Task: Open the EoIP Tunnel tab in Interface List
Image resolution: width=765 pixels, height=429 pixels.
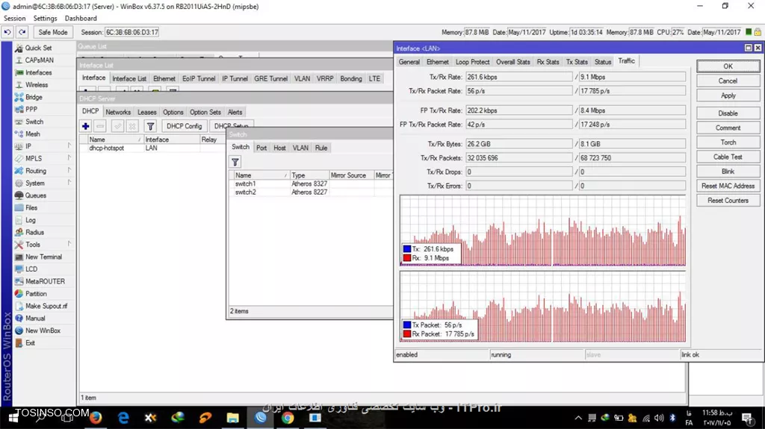Action: [199, 78]
